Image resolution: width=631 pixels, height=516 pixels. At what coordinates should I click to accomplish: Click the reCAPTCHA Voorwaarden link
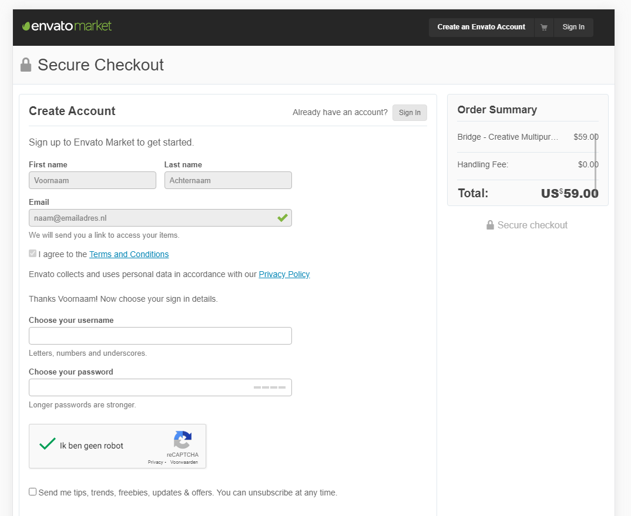(x=184, y=463)
